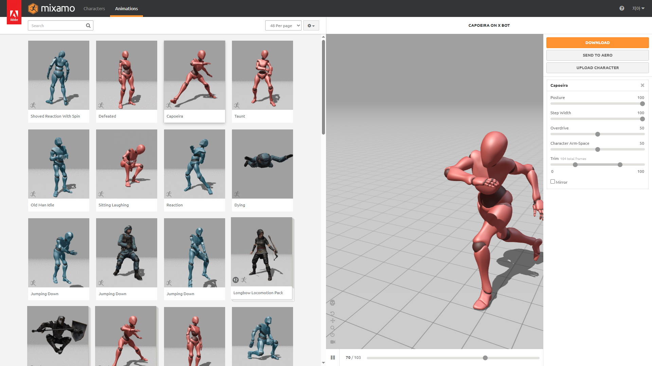The height and width of the screenshot is (366, 652).
Task: Toggle skeleton view skull icon
Action: pos(332,303)
